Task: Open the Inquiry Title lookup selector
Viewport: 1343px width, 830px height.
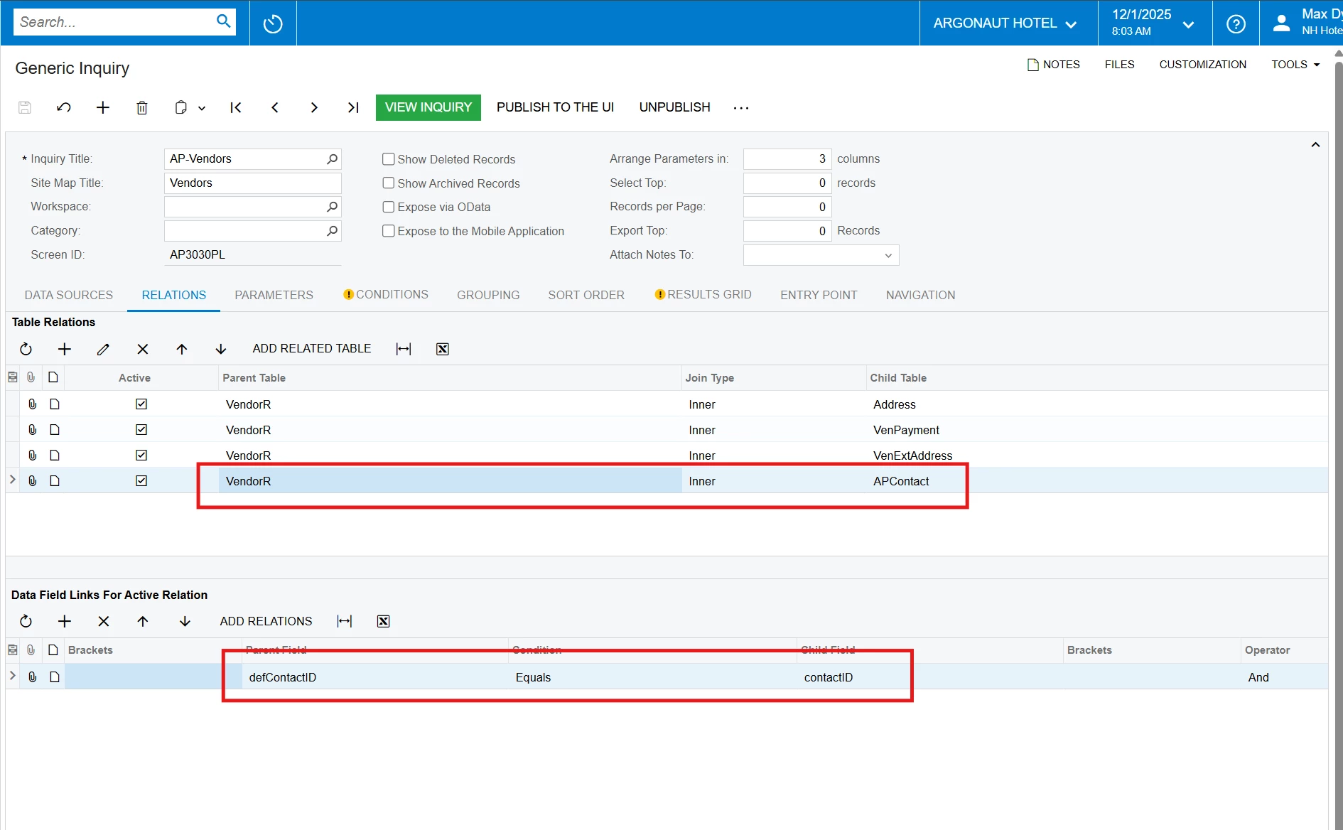Action: [x=332, y=159]
